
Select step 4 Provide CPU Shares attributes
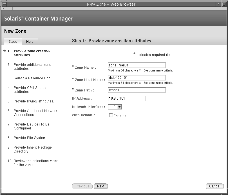tap(30, 90)
